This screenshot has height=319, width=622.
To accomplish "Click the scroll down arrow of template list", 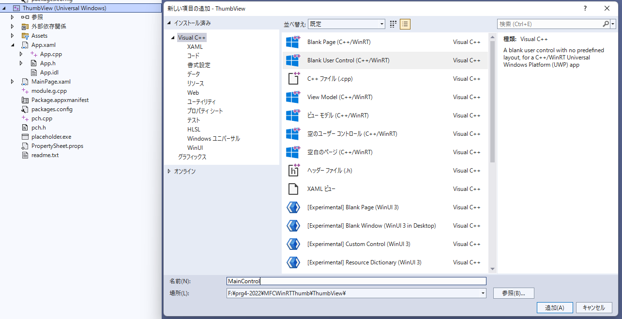I will (x=492, y=269).
